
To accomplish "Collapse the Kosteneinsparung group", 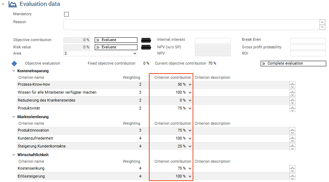I will click(14, 71).
